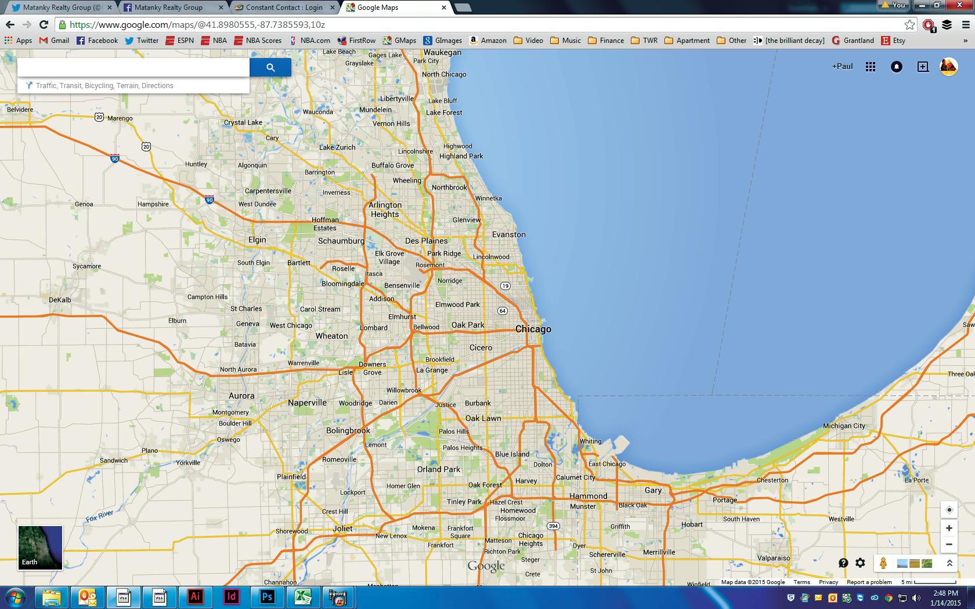The width and height of the screenshot is (975, 609).
Task: Open the Gmail bookmark
Action: pos(54,41)
